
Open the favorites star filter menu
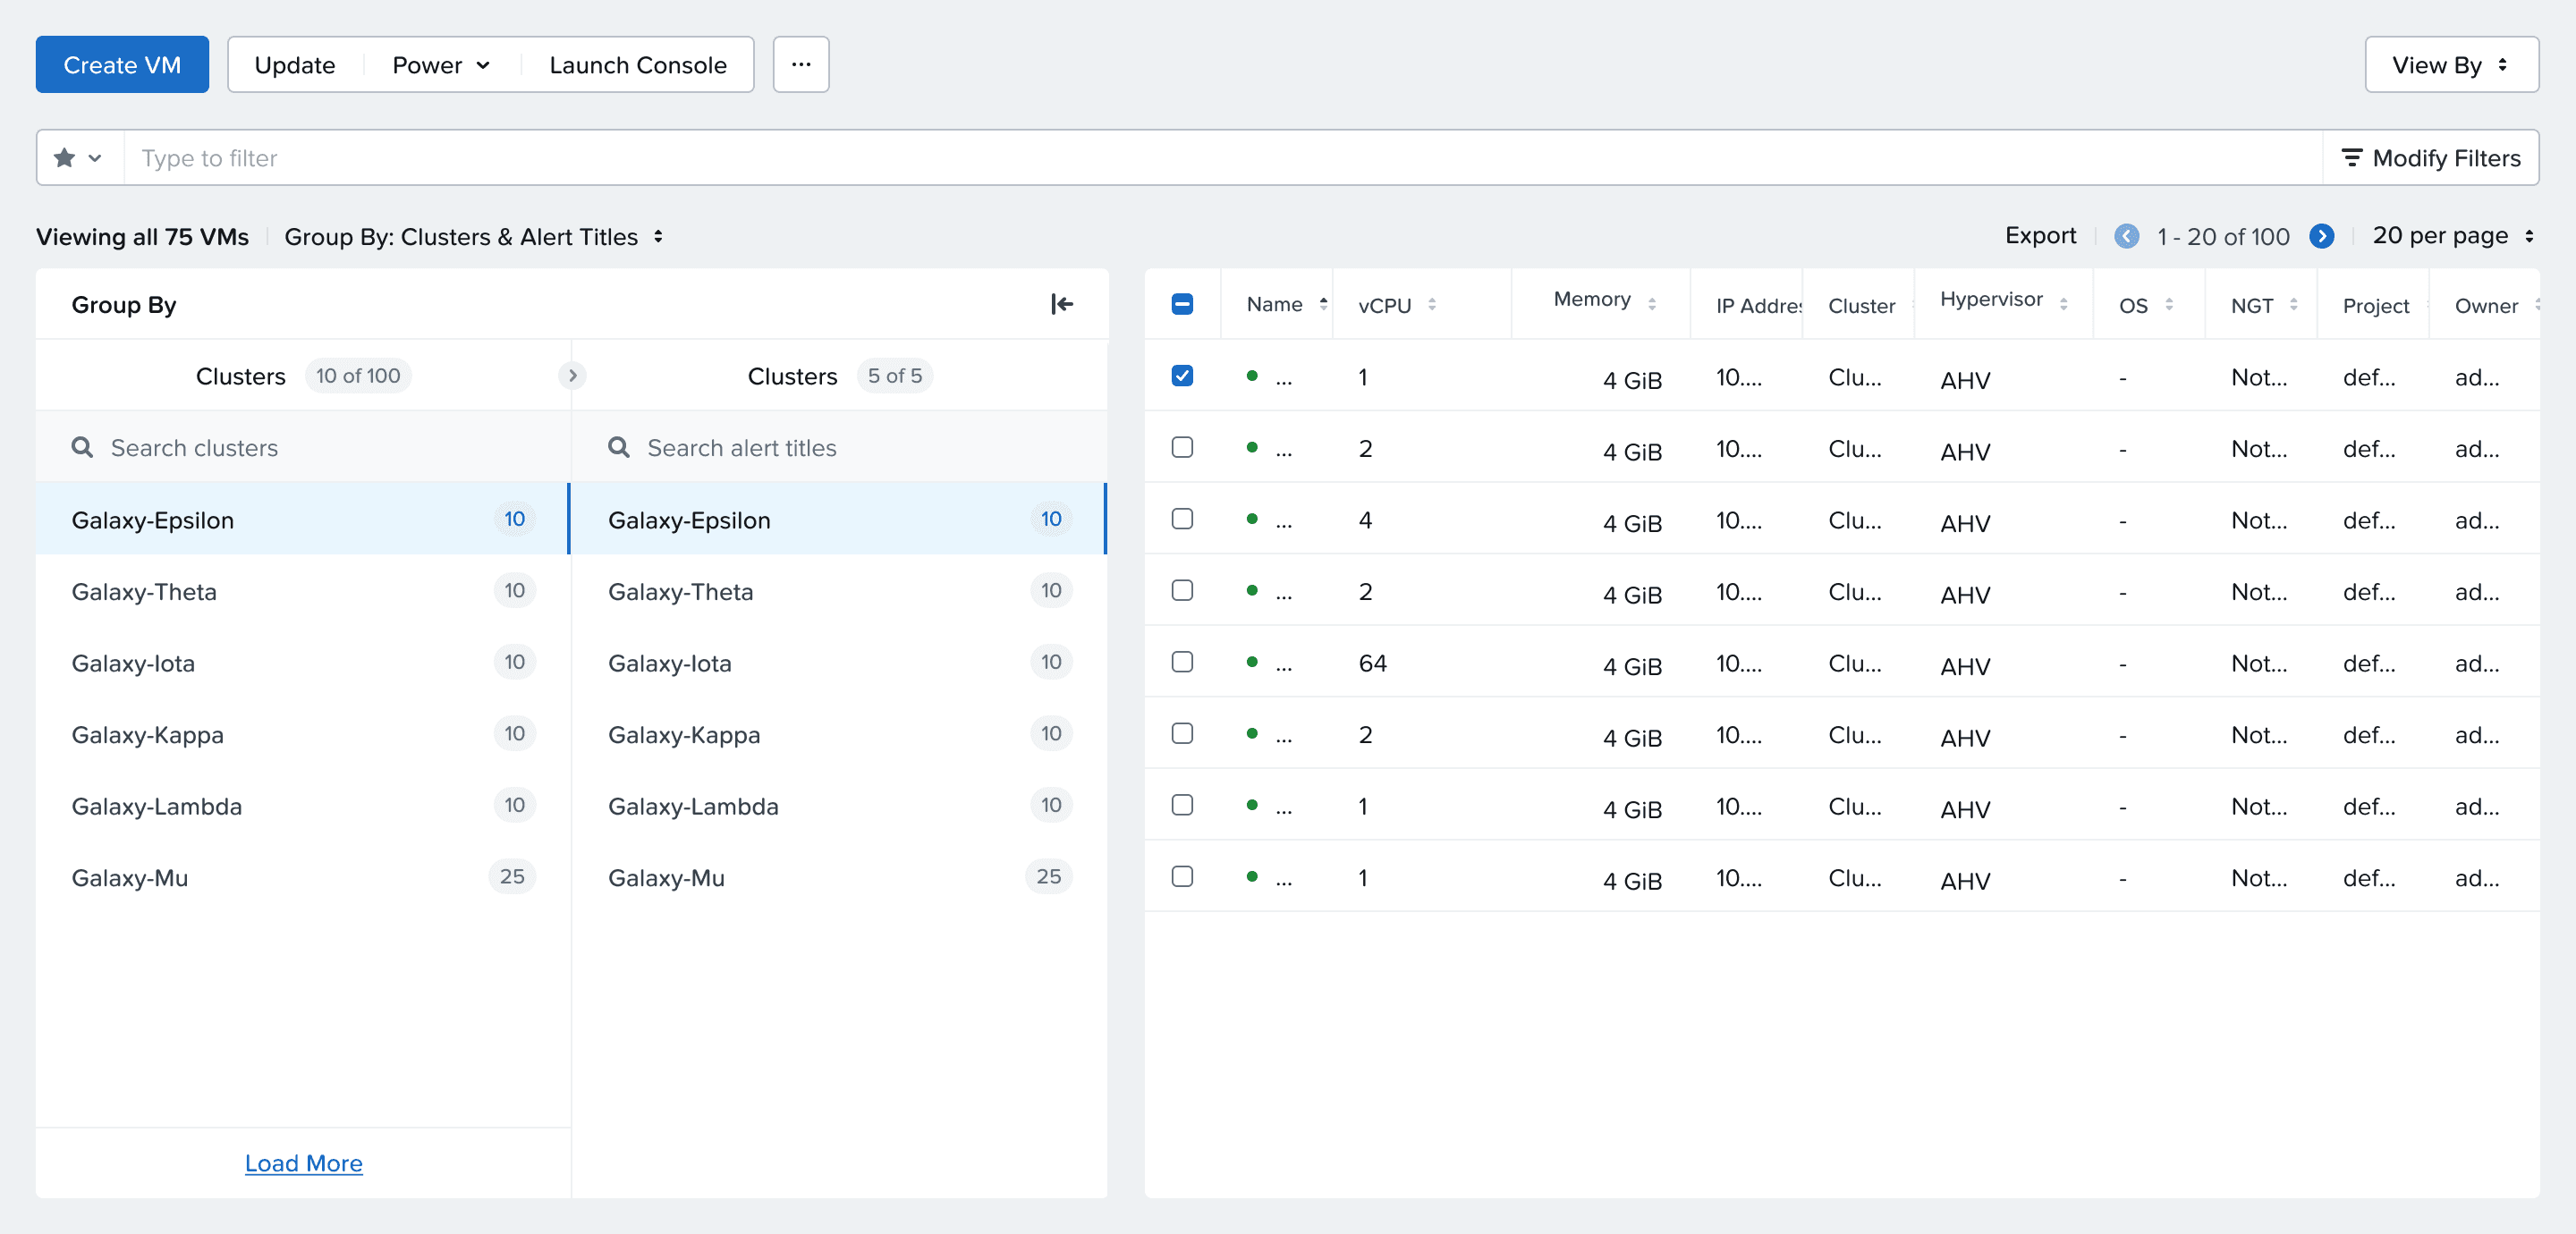tap(79, 158)
